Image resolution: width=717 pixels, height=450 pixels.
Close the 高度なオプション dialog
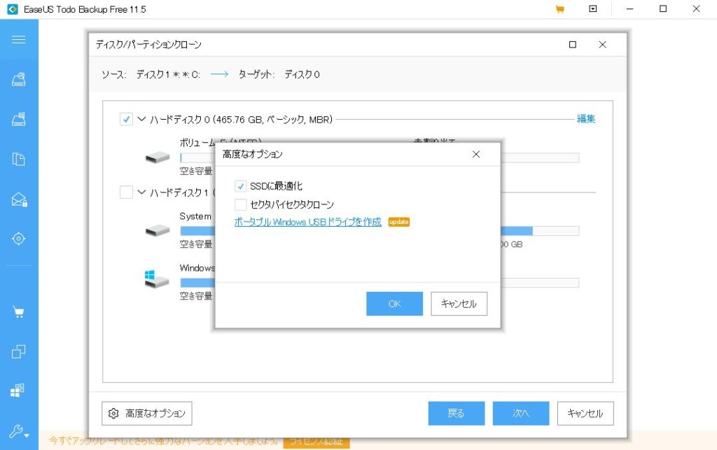click(x=476, y=155)
